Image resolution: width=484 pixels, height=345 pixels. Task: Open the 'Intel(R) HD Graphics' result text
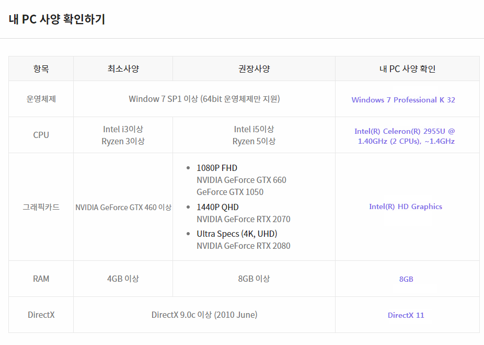[406, 206]
